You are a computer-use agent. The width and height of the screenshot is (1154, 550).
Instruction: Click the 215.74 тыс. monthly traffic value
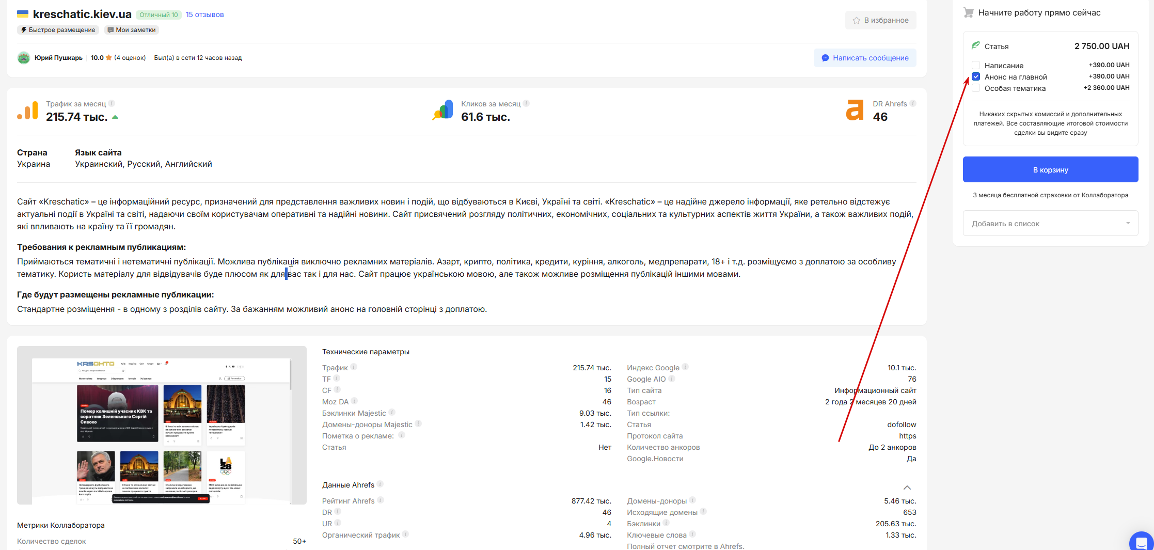[x=77, y=117]
